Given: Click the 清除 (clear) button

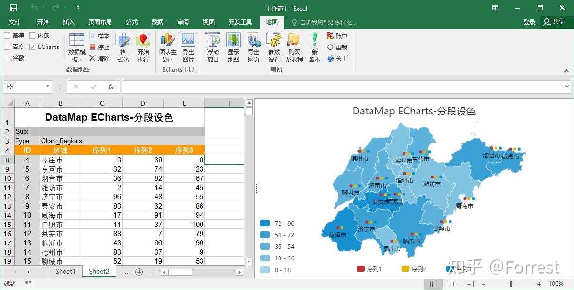Looking at the screenshot, I should tap(99, 58).
